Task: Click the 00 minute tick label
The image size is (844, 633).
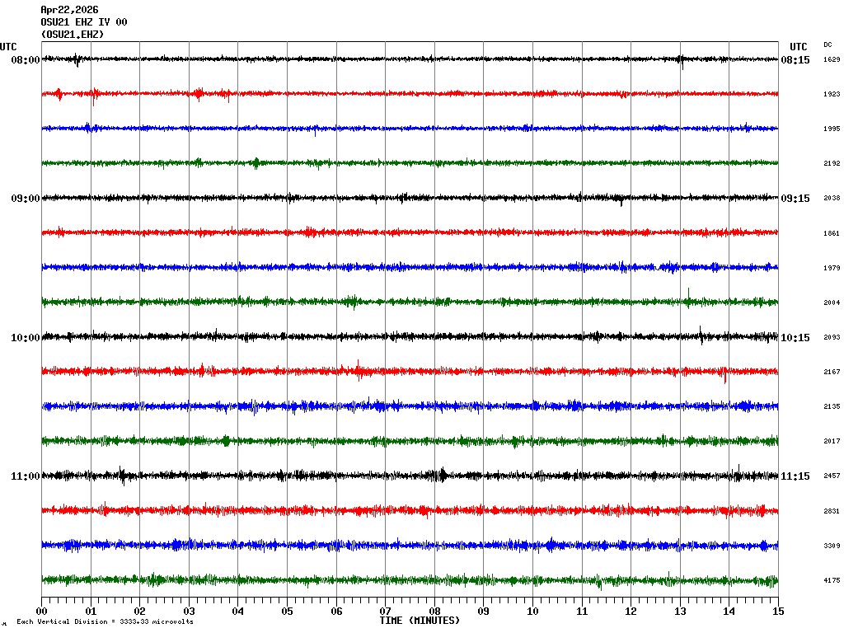Action: 42,612
